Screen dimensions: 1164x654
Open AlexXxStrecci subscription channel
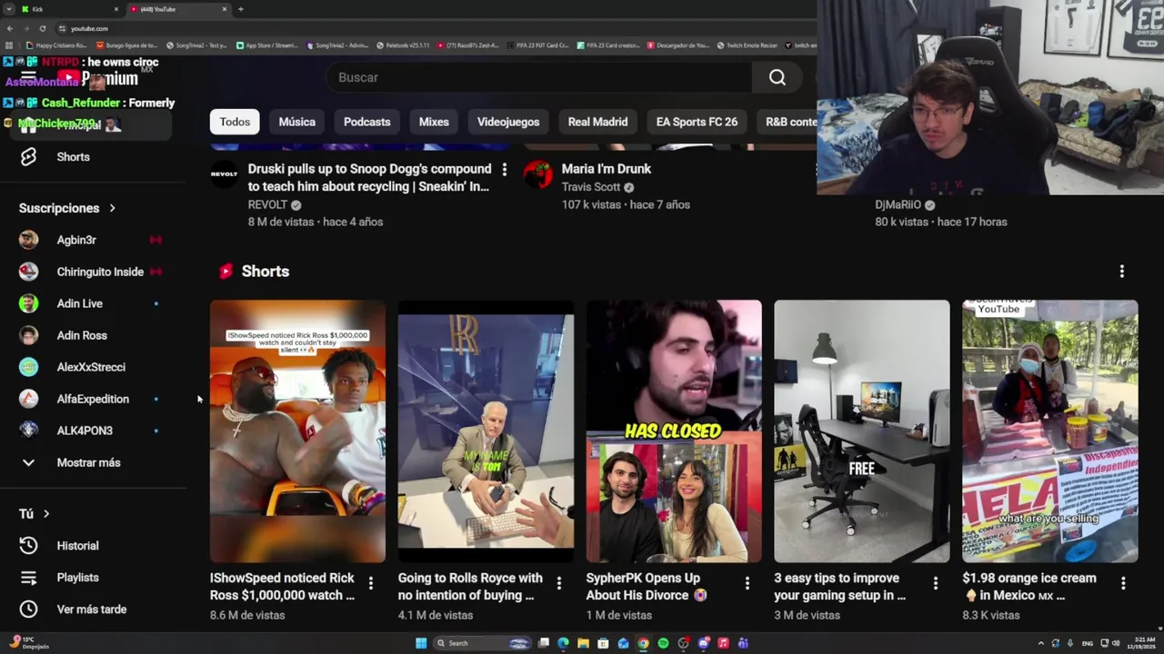point(91,367)
